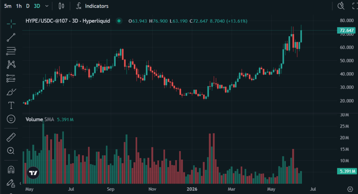Switch to the D timeframe
The height and width of the screenshot is (194, 358).
click(28, 6)
